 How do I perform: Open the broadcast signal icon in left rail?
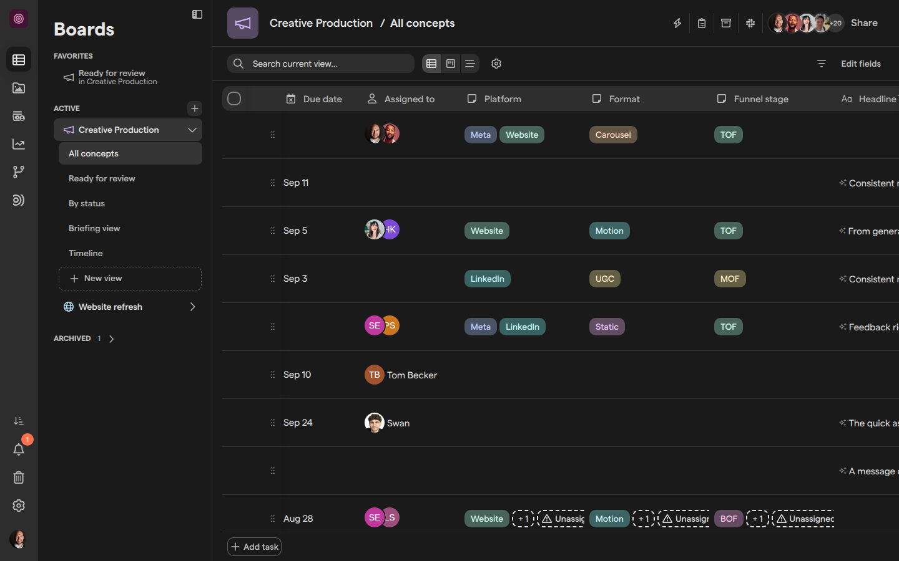click(19, 200)
